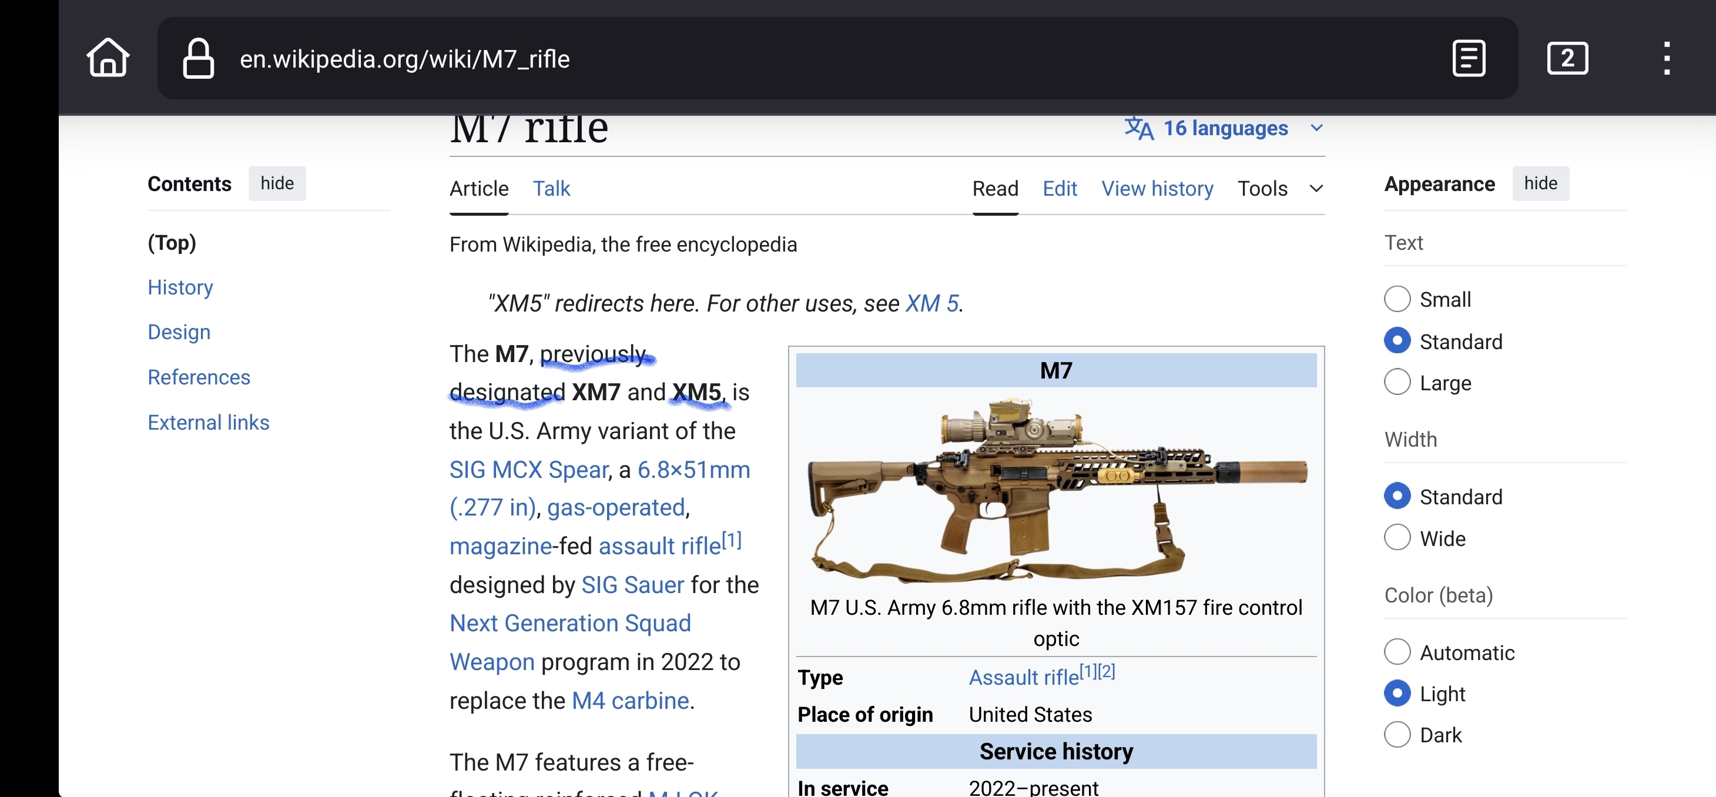Tap the browser home icon
The width and height of the screenshot is (1716, 797).
(107, 59)
